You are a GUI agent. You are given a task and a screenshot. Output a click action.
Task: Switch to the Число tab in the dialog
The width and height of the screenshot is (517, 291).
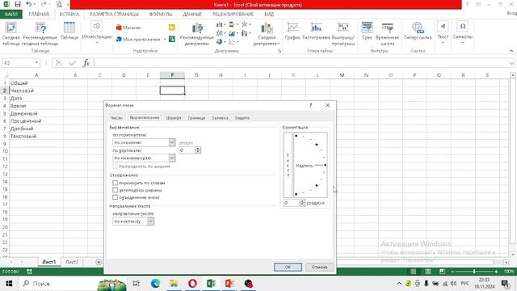pos(116,118)
